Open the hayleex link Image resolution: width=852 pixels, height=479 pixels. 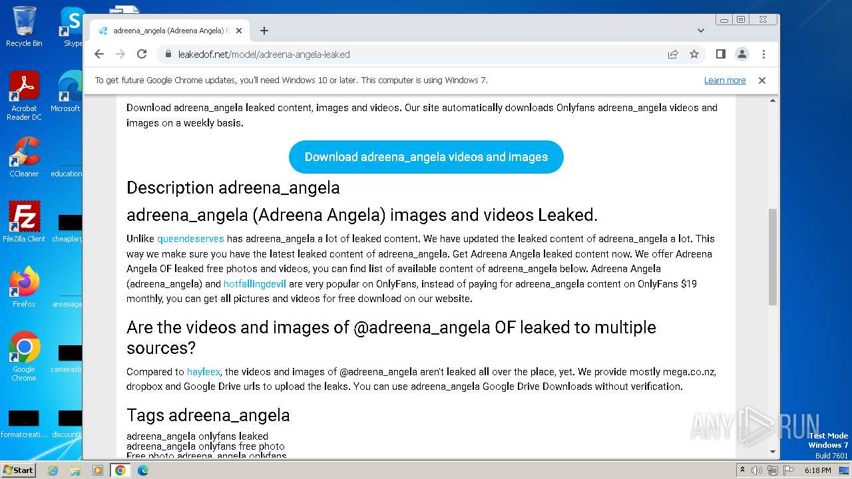click(204, 372)
